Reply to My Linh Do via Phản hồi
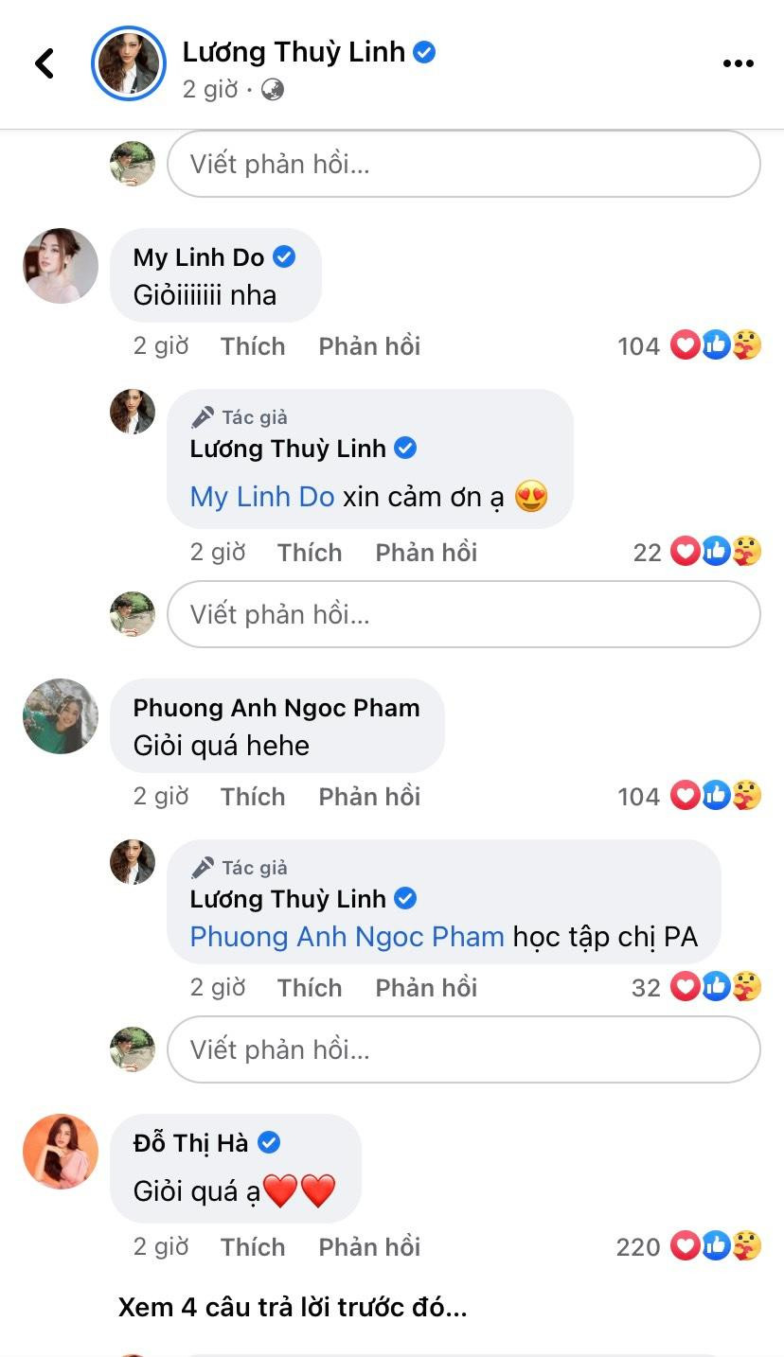784x1357 pixels. click(x=369, y=346)
